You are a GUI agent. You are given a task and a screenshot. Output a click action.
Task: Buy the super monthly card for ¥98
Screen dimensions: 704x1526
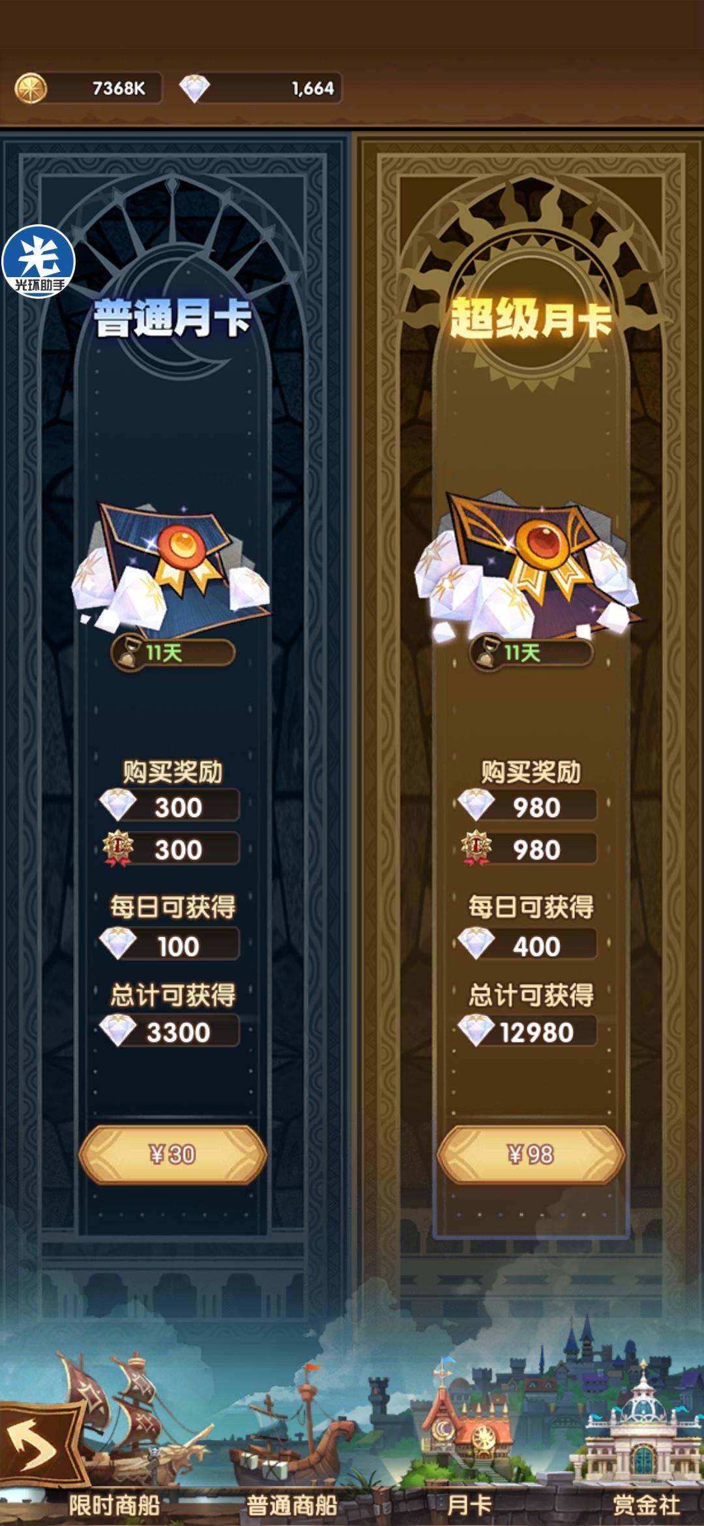[x=531, y=1154]
